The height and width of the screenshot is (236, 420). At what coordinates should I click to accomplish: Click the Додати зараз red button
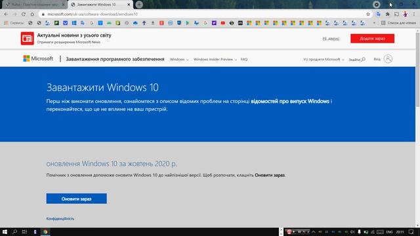(372, 39)
